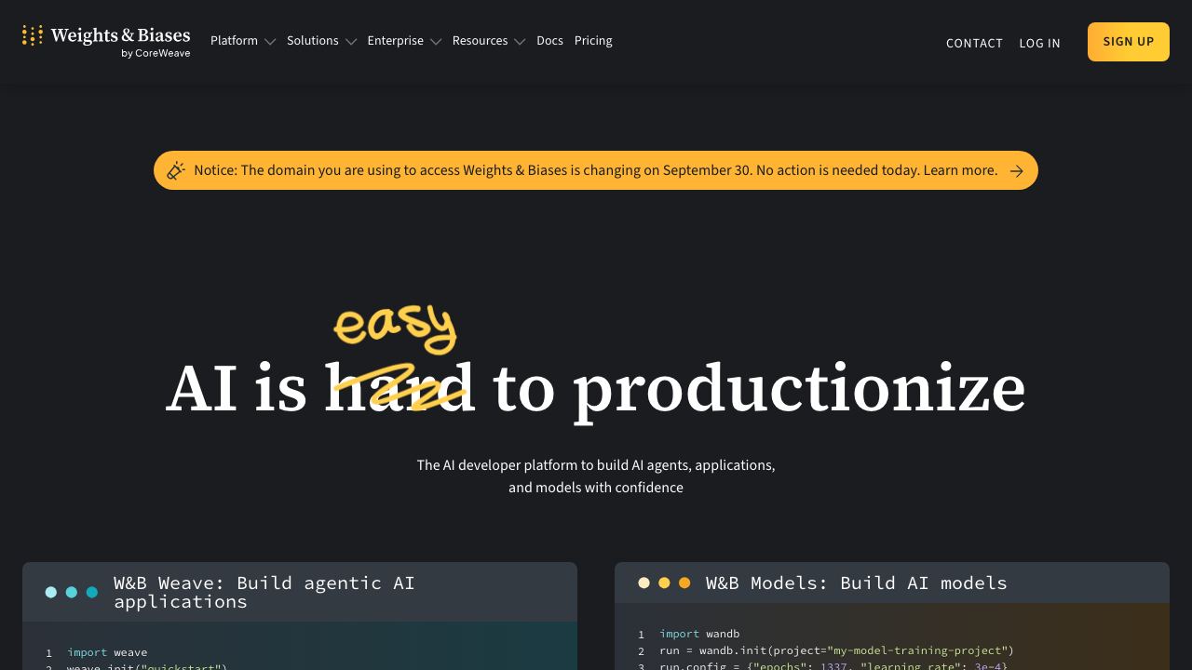Expand the Resources menu chevron
Screen dimensions: 1192x670
pos(520,42)
